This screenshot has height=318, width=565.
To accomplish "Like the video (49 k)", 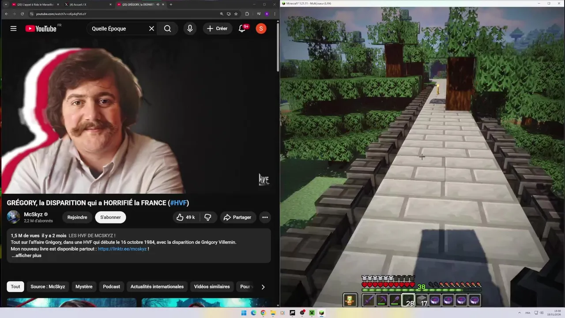I will tap(185, 217).
